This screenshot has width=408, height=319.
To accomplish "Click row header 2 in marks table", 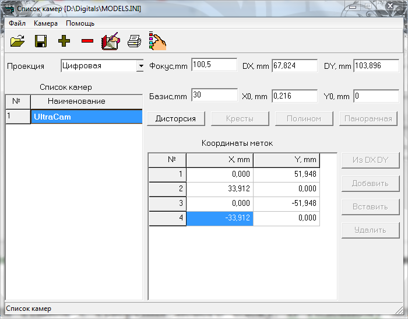I will click(x=168, y=189).
